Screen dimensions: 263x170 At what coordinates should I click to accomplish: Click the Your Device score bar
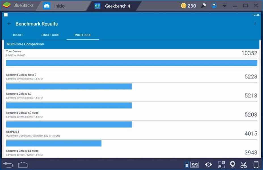coord(132,63)
